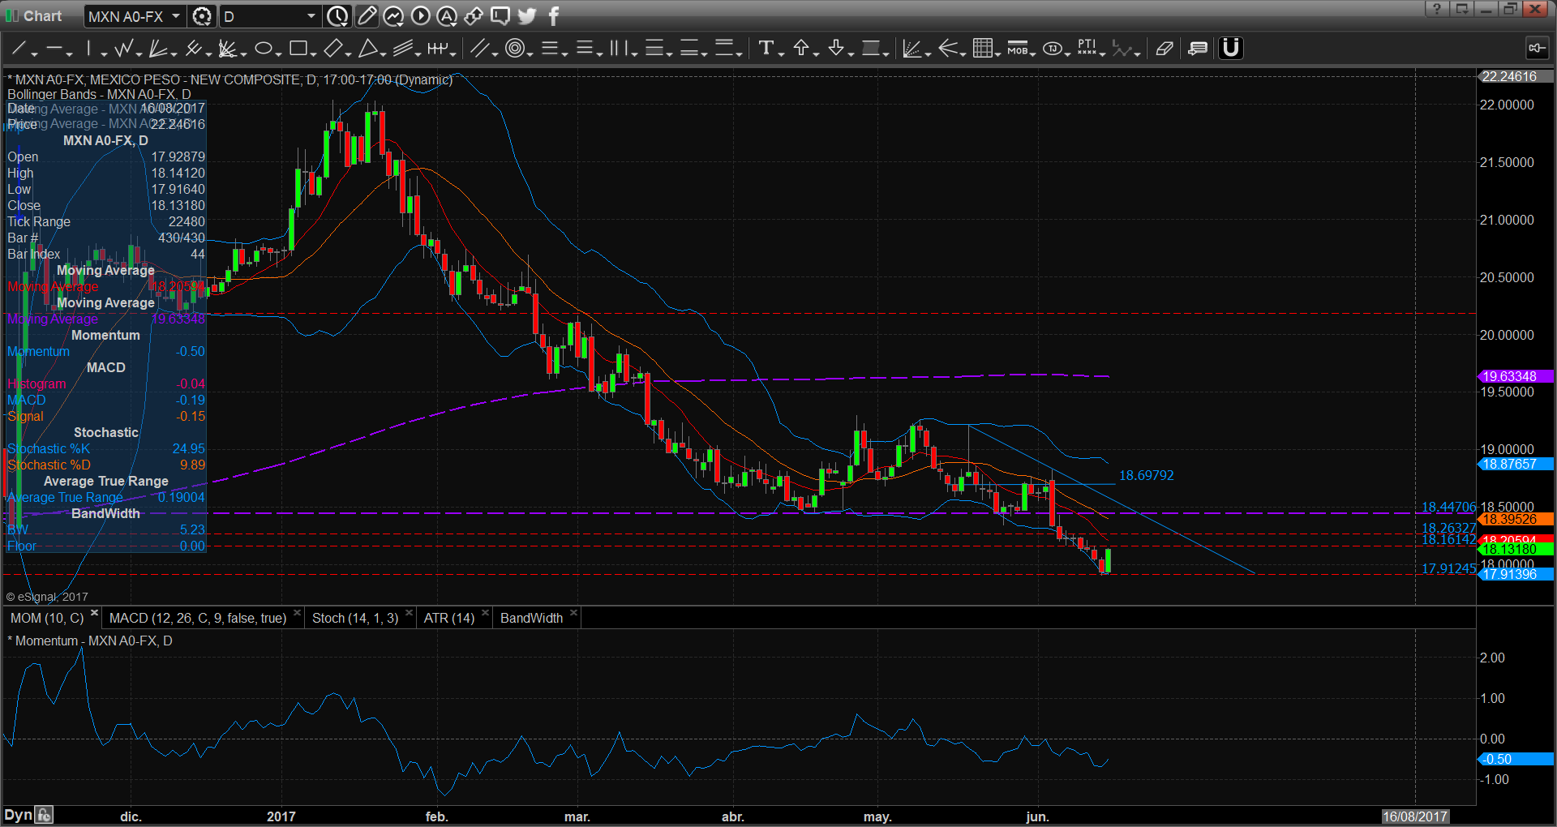Select the MOB study tool
Screen dimensions: 1557x827
click(x=1017, y=49)
